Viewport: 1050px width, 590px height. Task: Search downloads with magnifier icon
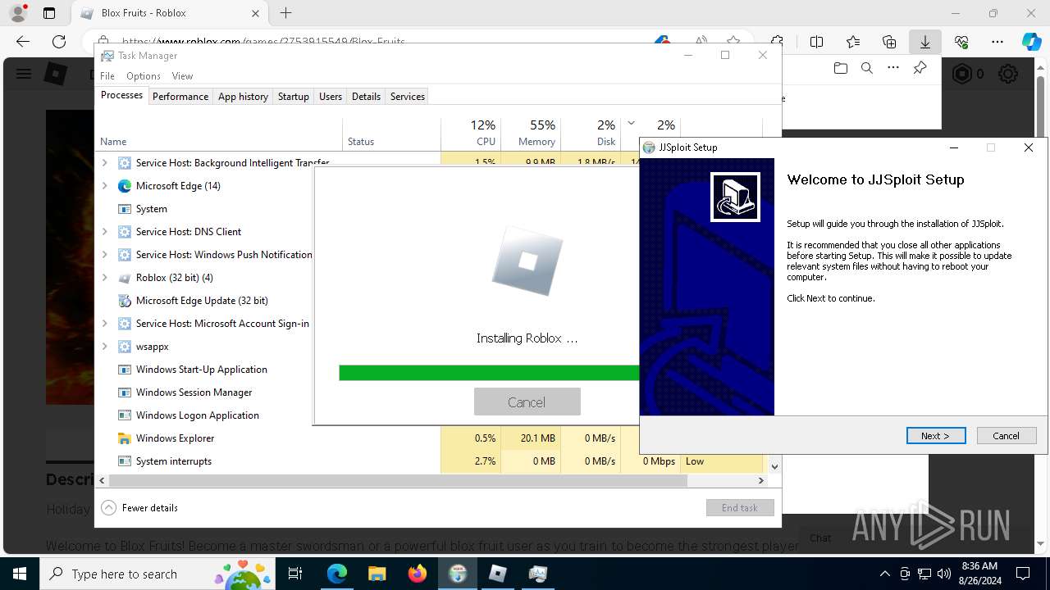pos(867,69)
